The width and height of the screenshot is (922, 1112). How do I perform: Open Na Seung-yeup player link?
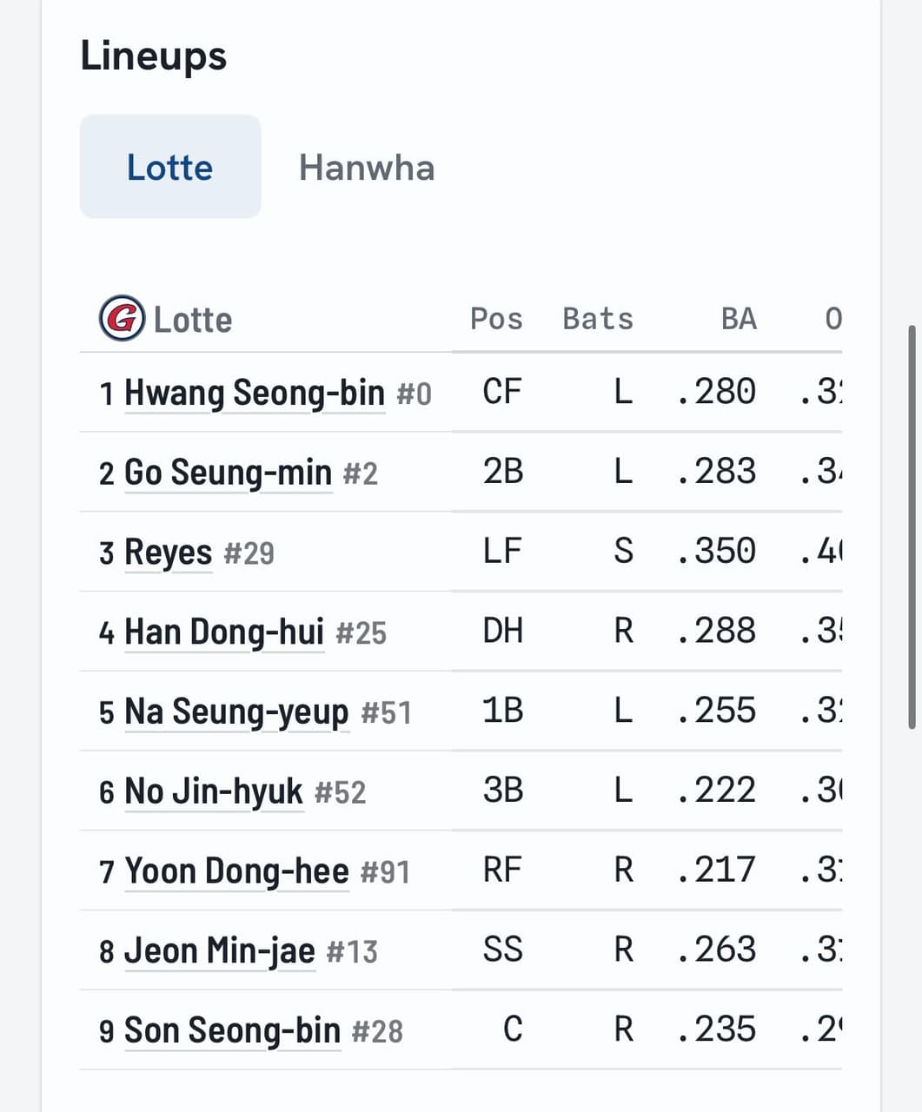236,712
